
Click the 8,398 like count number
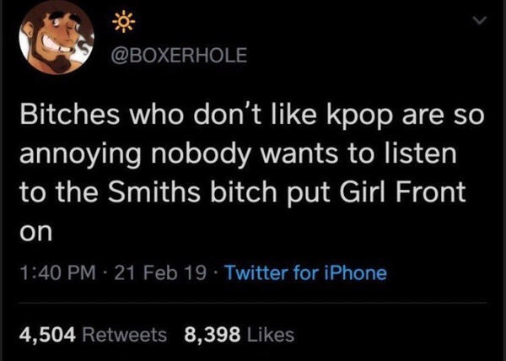click(x=213, y=335)
